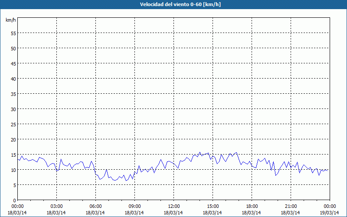The image size is (347, 217).
Task: Click the 03:00 time label
Action: [x=57, y=207]
